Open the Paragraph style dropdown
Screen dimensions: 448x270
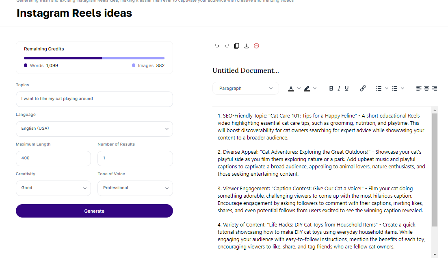point(245,88)
